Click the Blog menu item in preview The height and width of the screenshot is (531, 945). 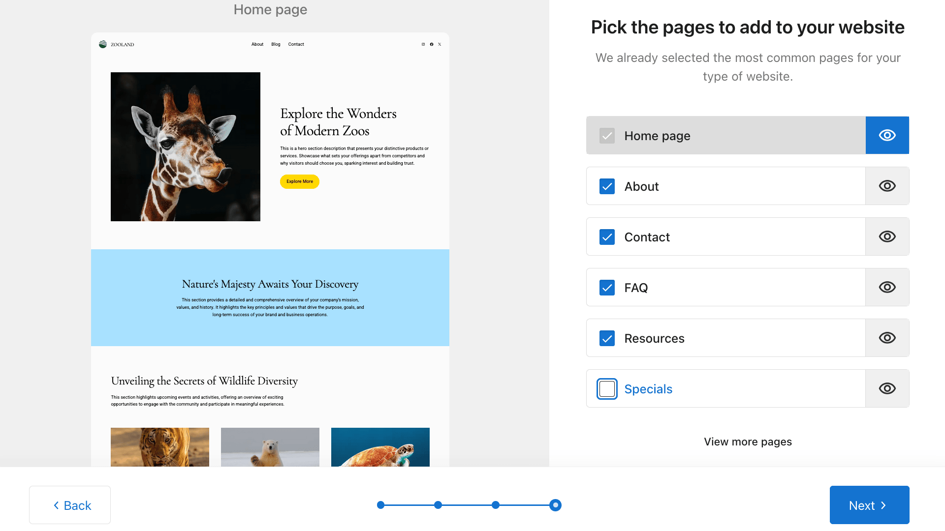276,44
